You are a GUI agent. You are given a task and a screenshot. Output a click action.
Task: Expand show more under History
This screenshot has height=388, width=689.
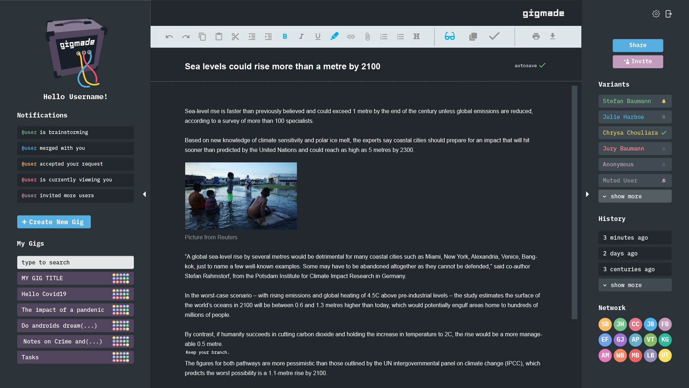click(635, 285)
